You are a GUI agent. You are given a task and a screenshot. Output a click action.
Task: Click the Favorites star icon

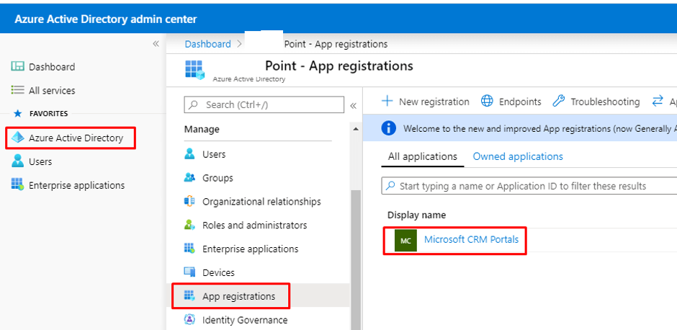pyautogui.click(x=18, y=114)
